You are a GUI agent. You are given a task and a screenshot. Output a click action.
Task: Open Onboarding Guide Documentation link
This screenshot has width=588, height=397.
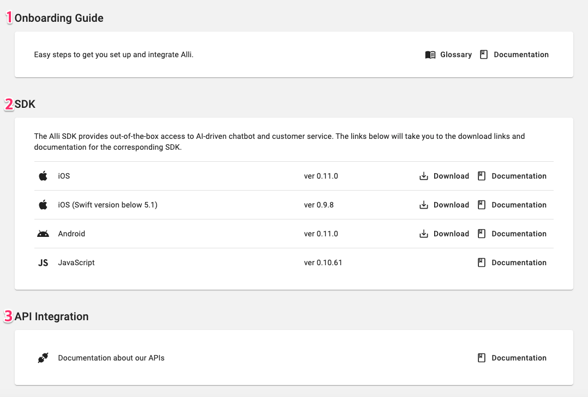521,55
